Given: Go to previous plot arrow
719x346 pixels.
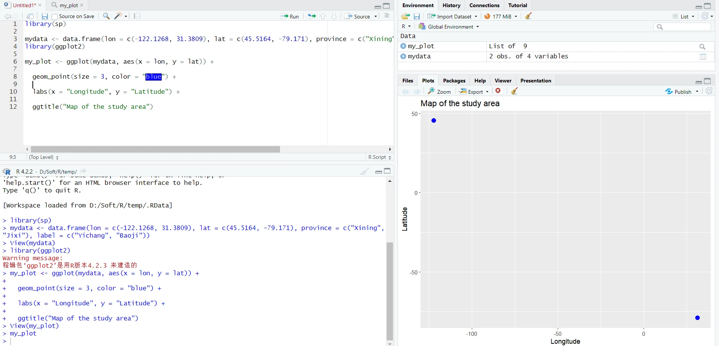Looking at the screenshot, I should (x=405, y=91).
